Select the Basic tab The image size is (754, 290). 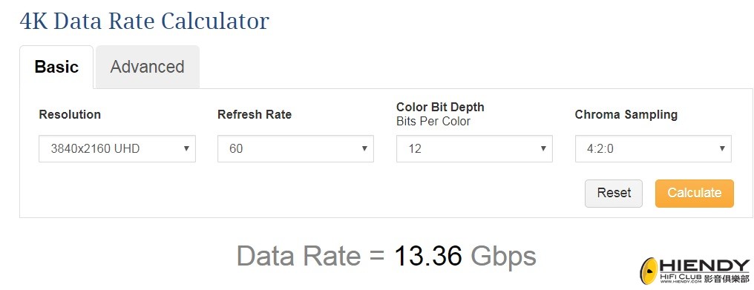point(56,67)
